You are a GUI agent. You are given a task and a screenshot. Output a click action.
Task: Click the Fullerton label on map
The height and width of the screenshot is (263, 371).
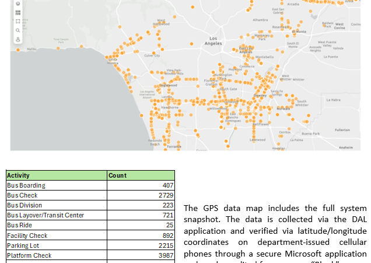[x=342, y=130]
